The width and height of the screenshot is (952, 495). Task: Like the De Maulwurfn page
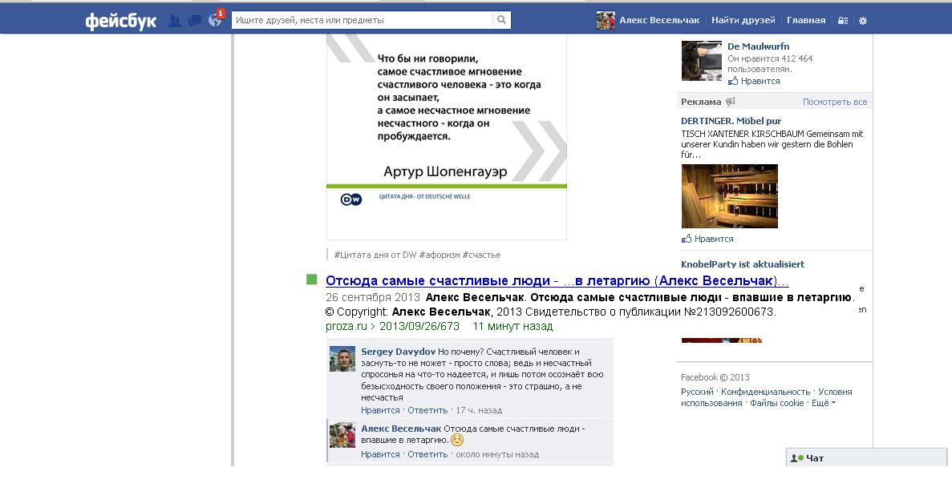(760, 81)
